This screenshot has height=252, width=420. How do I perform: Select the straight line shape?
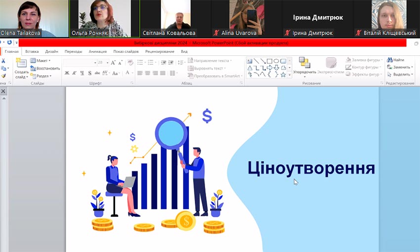pyautogui.click(x=256, y=61)
